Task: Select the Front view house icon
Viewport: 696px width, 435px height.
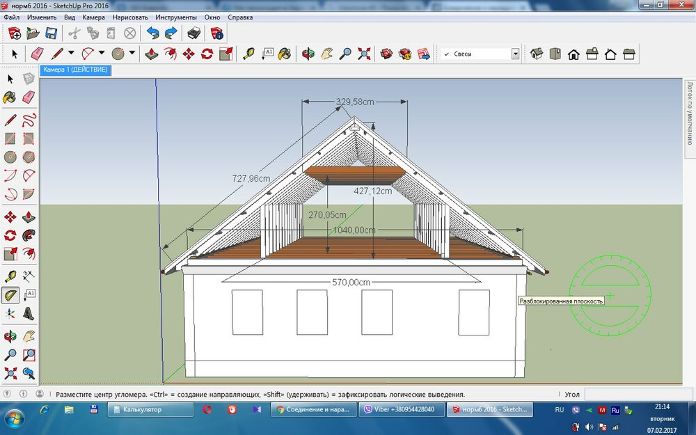Action: [x=574, y=54]
